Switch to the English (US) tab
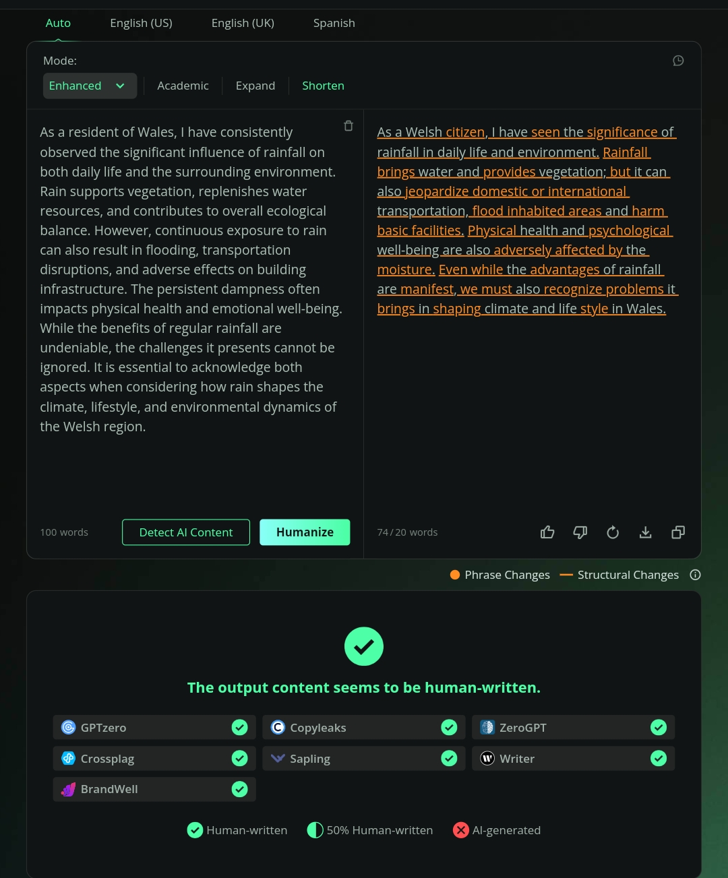The width and height of the screenshot is (728, 878). pos(141,23)
